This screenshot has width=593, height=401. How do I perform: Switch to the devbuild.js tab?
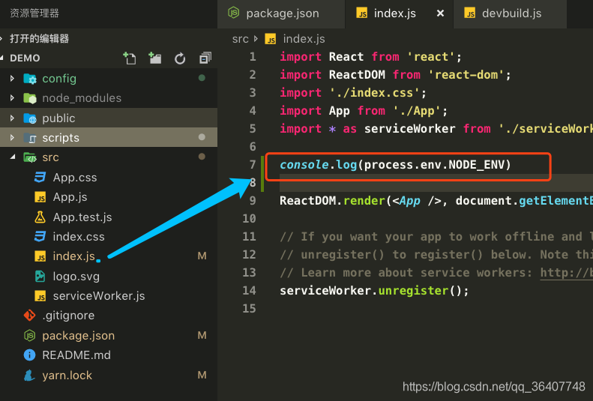(510, 13)
